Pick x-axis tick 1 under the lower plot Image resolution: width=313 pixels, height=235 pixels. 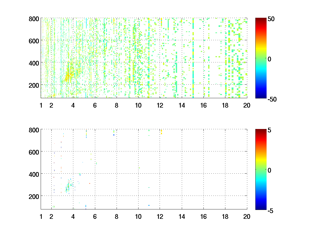click(x=41, y=216)
